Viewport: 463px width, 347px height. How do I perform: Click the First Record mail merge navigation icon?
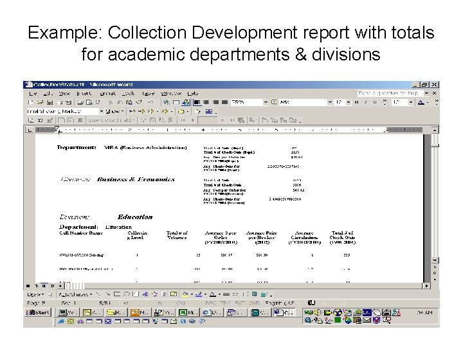(183, 120)
